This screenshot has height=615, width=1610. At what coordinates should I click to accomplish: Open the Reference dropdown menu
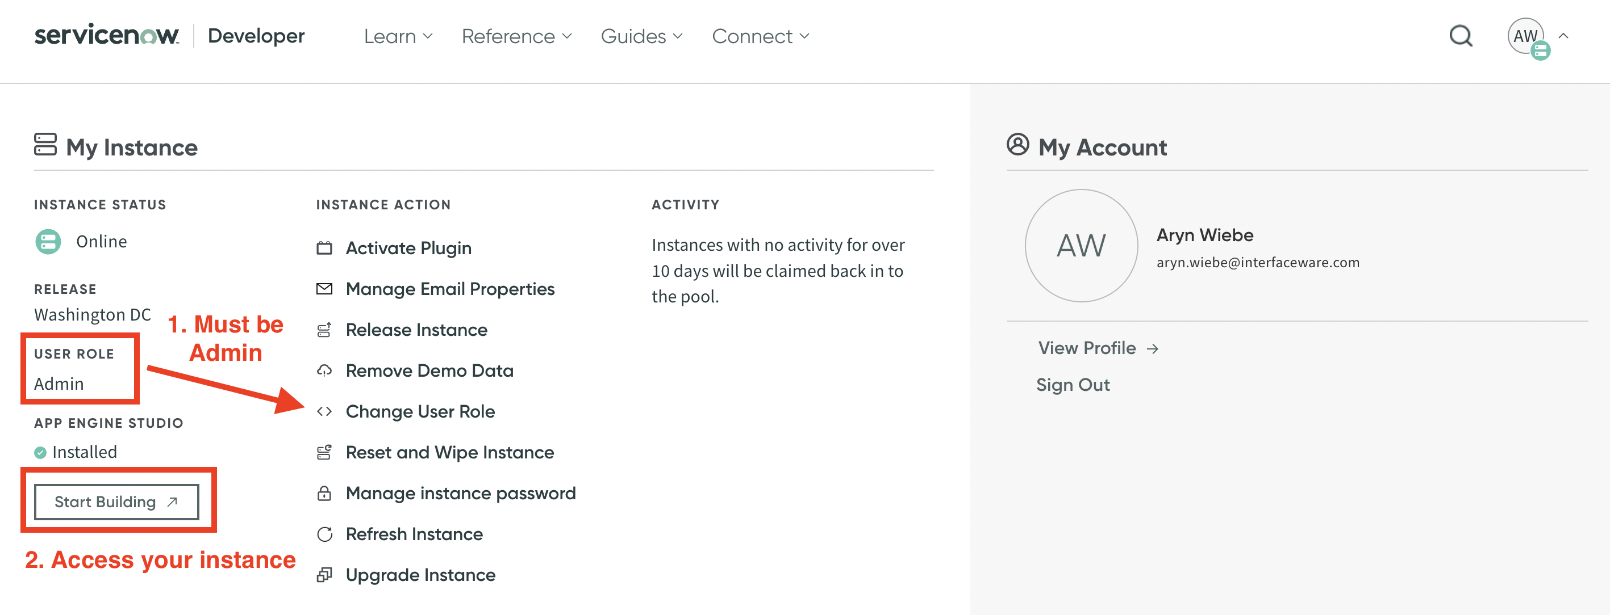point(516,36)
